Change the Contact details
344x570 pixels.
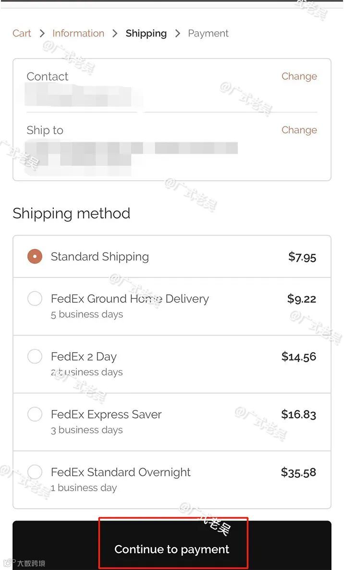click(x=299, y=76)
